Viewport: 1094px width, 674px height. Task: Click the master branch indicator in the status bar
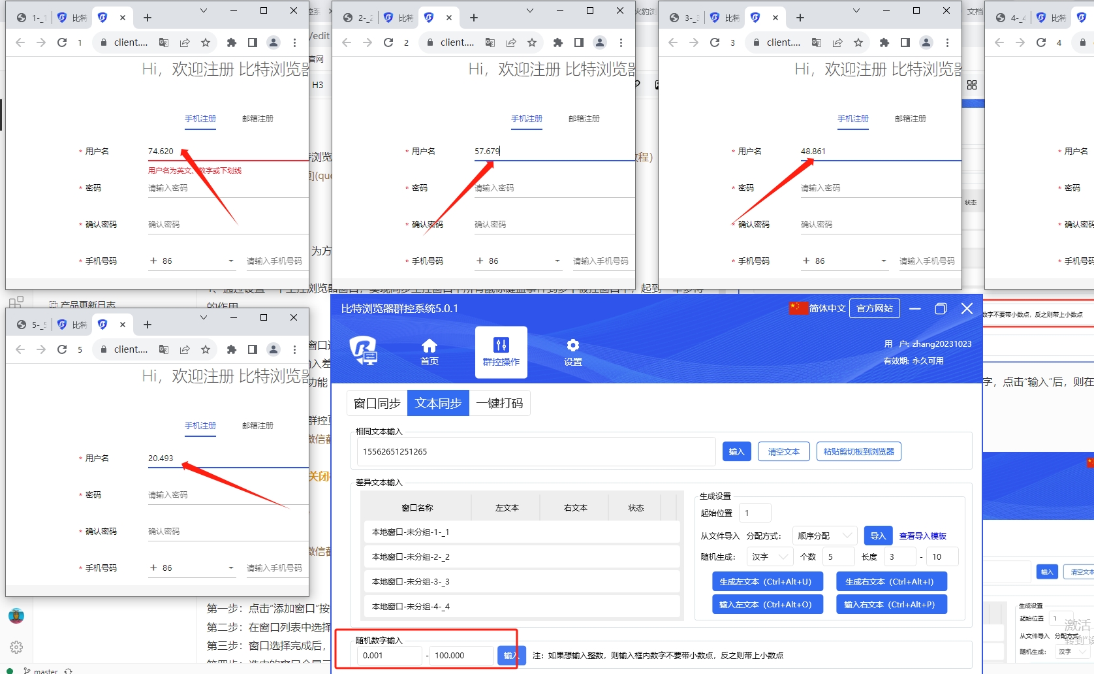click(40, 670)
